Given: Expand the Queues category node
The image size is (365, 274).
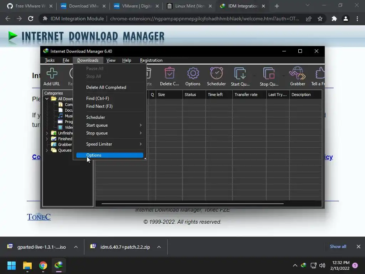Looking at the screenshot, I should 47,150.
